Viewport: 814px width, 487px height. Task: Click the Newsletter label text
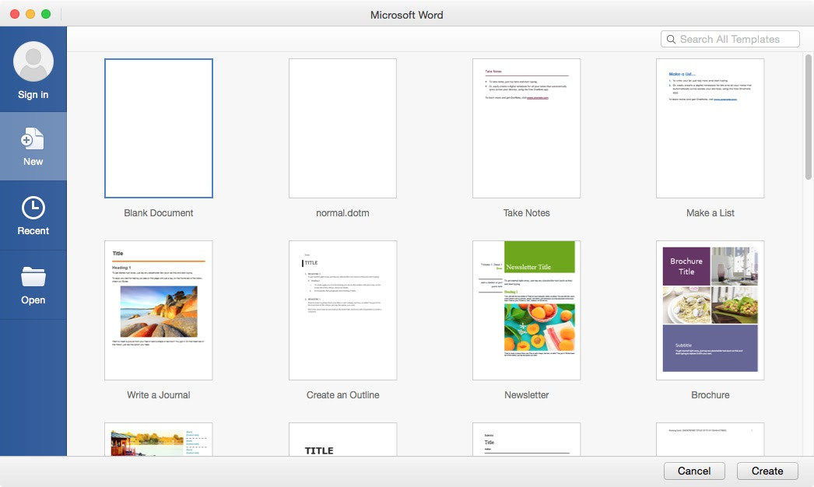point(526,395)
